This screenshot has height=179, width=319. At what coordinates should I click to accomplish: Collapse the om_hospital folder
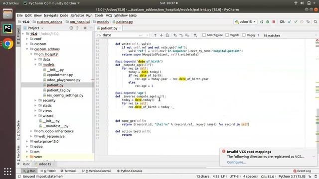tap(31, 54)
